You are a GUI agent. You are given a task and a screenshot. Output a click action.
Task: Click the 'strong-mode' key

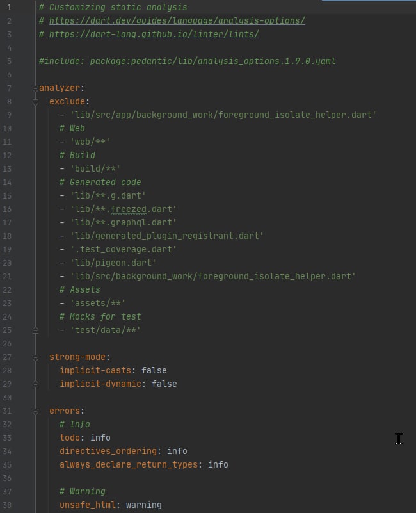tap(77, 357)
